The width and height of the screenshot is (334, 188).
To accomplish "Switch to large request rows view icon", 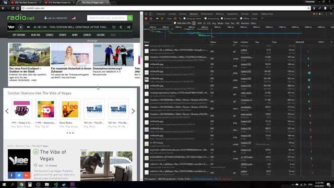I will click(x=175, y=19).
